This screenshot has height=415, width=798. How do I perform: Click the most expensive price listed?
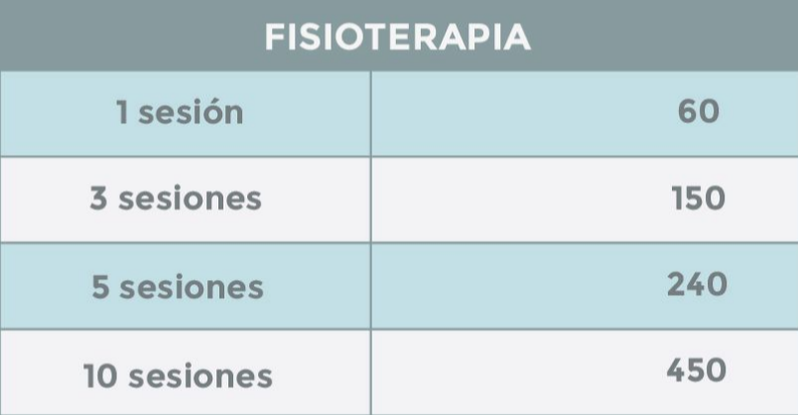[x=696, y=371]
